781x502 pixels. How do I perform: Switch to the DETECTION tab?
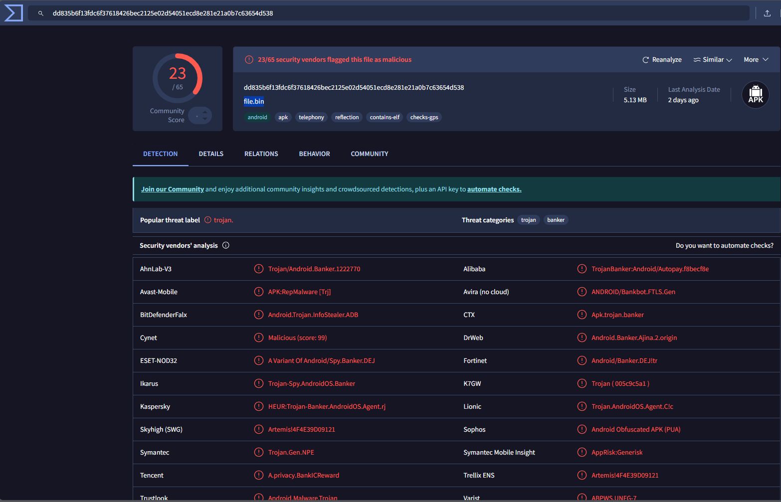point(160,154)
